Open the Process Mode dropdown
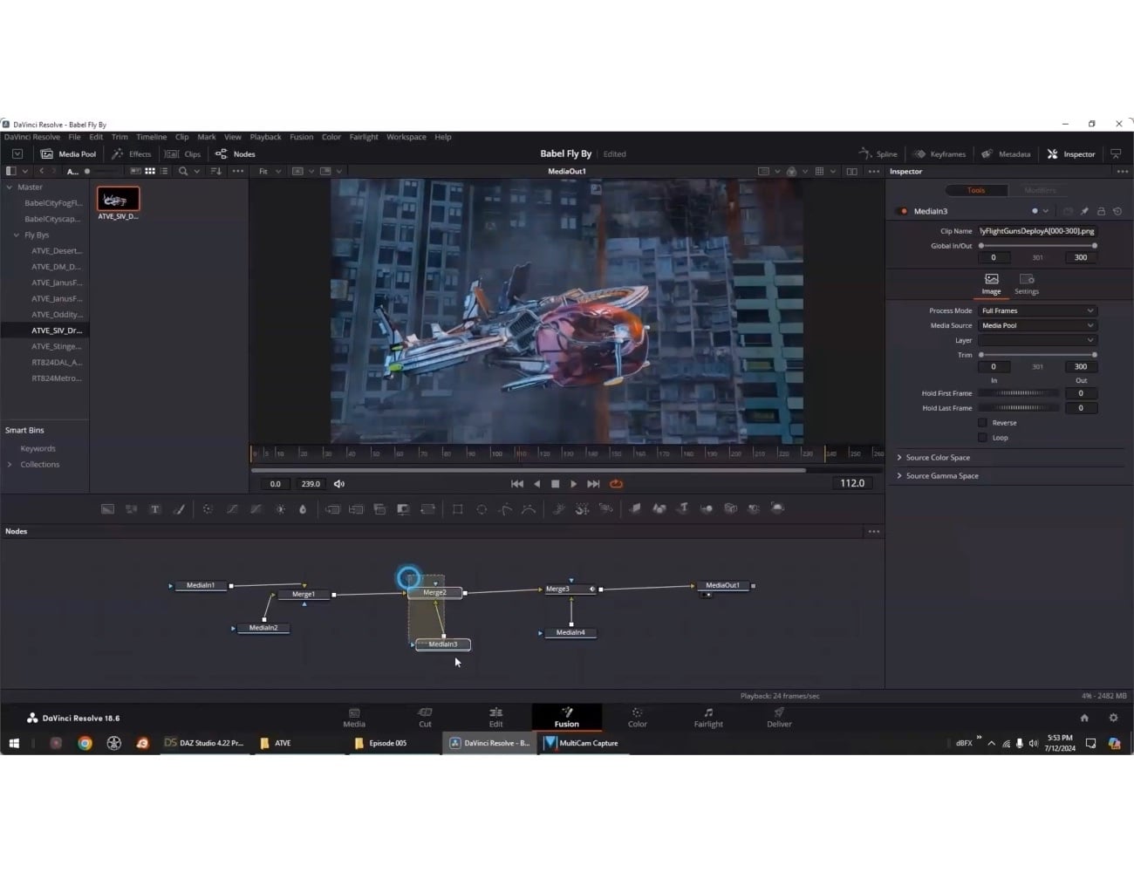This screenshot has width=1134, height=872. 1036,310
